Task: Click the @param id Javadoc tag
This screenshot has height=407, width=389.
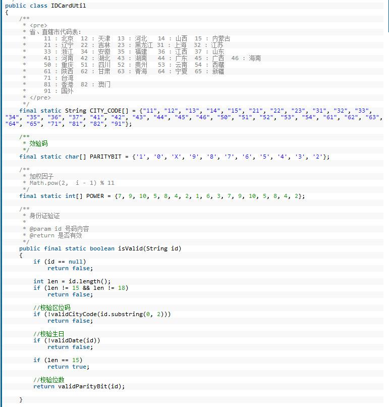Action: 45,229
